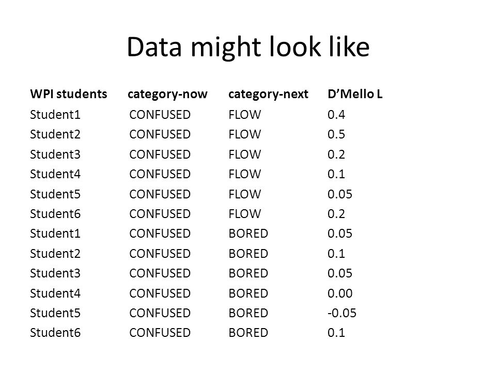Select the 'D'Mello L' column header
Image resolution: width=496 pixels, height=372 pixels.
355,94
